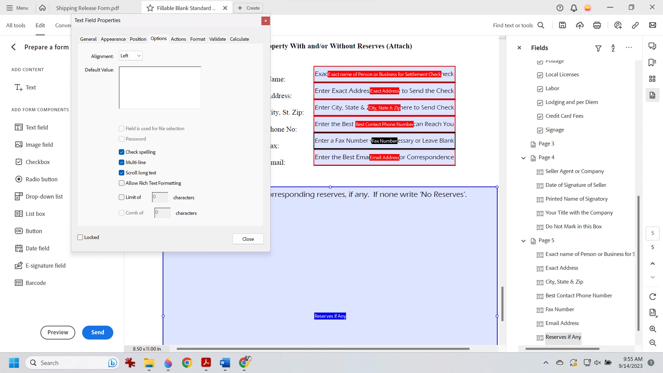Screen dimensions: 663x373
Task: Open the Alignment dropdown
Action: tap(131, 56)
